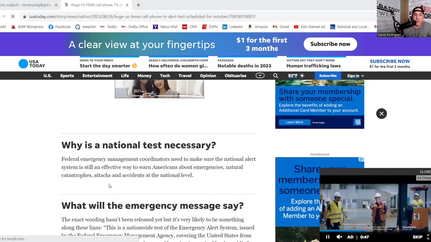This screenshot has width=431, height=242.
Task: Open the BAM Wordpress bookmark
Action: click(x=27, y=27)
